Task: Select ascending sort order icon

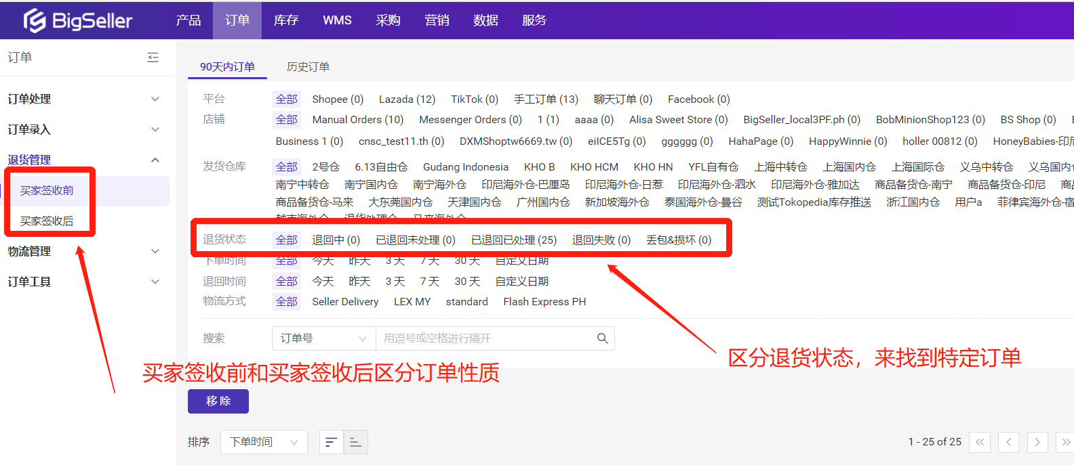Action: [355, 442]
